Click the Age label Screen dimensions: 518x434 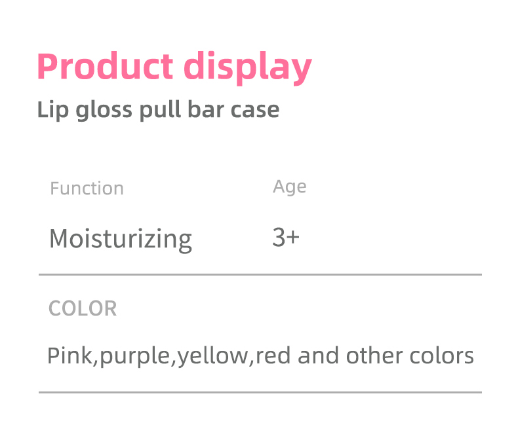289,187
